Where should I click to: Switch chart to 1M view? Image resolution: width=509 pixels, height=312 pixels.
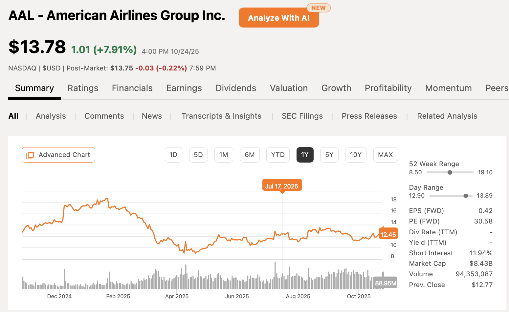[x=224, y=155]
